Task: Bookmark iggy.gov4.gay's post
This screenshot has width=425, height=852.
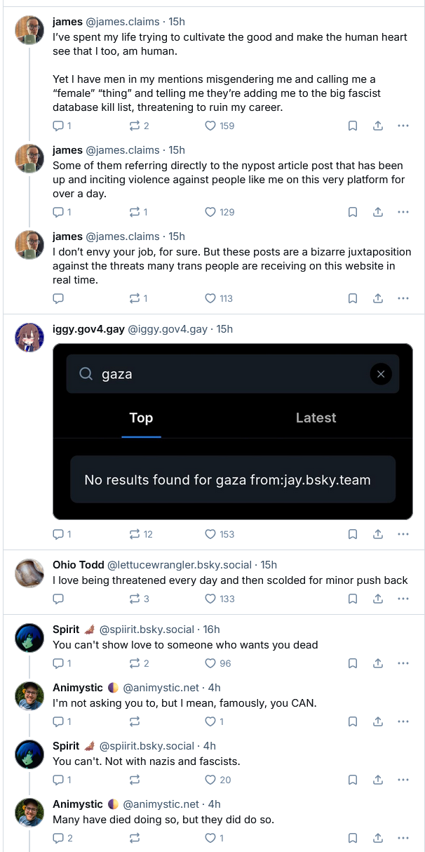Action: tap(353, 534)
